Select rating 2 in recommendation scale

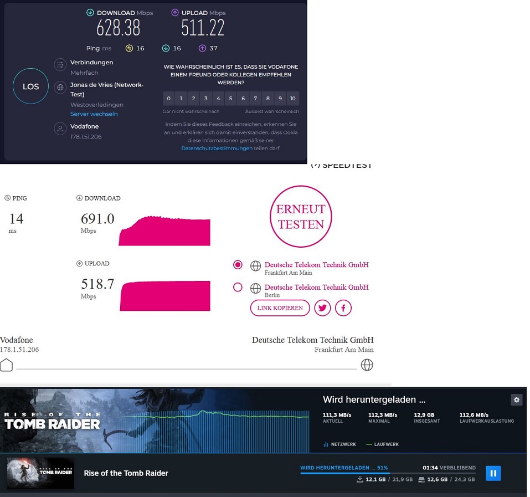(x=193, y=99)
